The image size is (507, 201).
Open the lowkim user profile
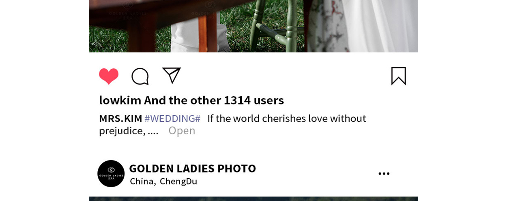pyautogui.click(x=120, y=100)
